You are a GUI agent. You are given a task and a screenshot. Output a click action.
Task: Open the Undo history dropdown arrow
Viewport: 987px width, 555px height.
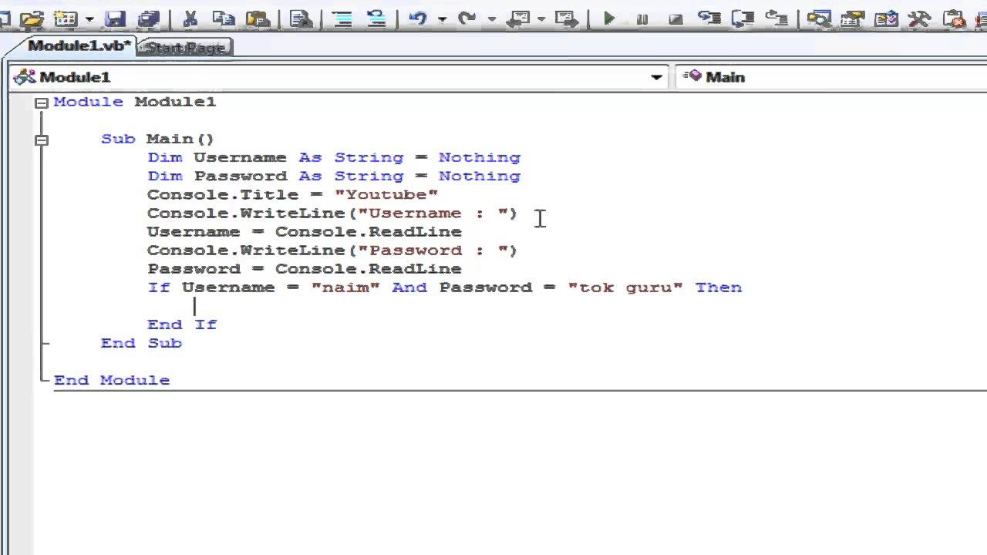click(x=442, y=18)
